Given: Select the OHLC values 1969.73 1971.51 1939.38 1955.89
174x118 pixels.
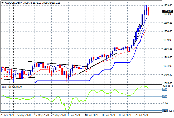Looking at the screenshot, I should [42, 3].
